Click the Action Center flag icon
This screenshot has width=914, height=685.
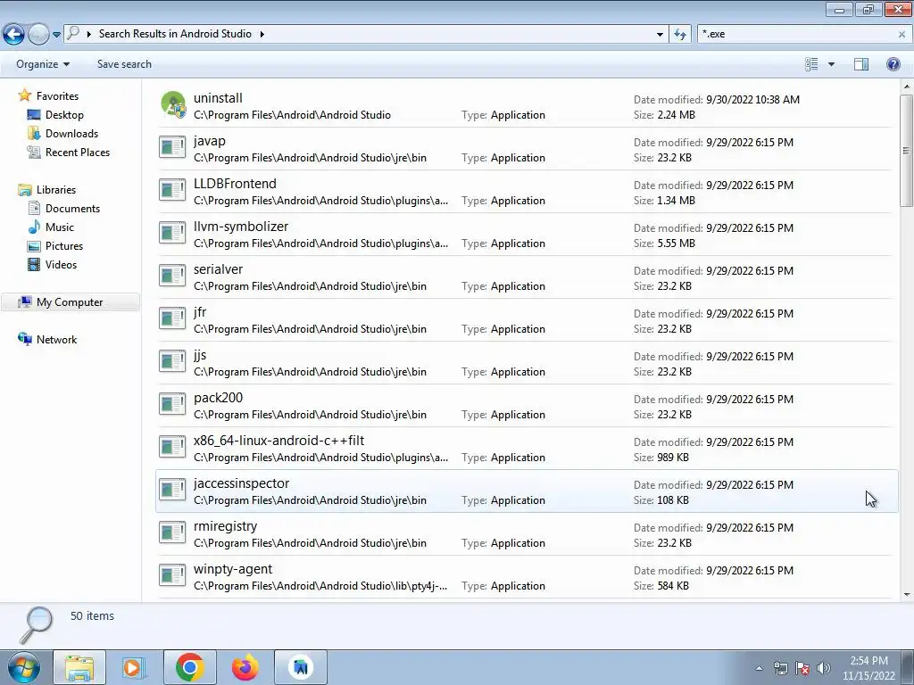click(802, 668)
